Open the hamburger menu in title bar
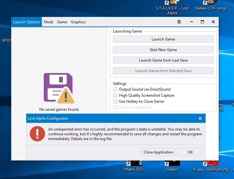This screenshot has height=179, width=234. tap(179, 22)
